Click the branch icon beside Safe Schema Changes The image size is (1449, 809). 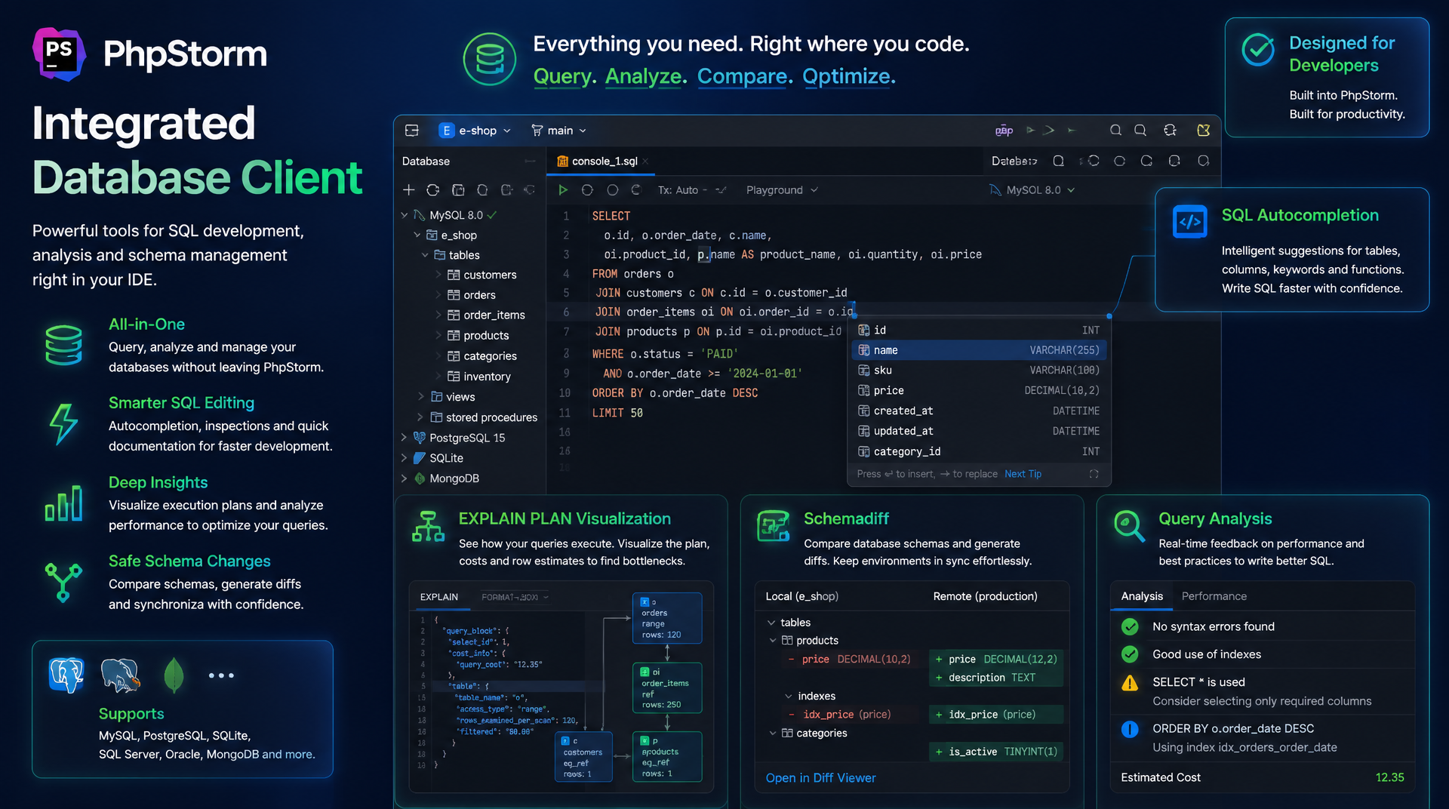click(63, 582)
